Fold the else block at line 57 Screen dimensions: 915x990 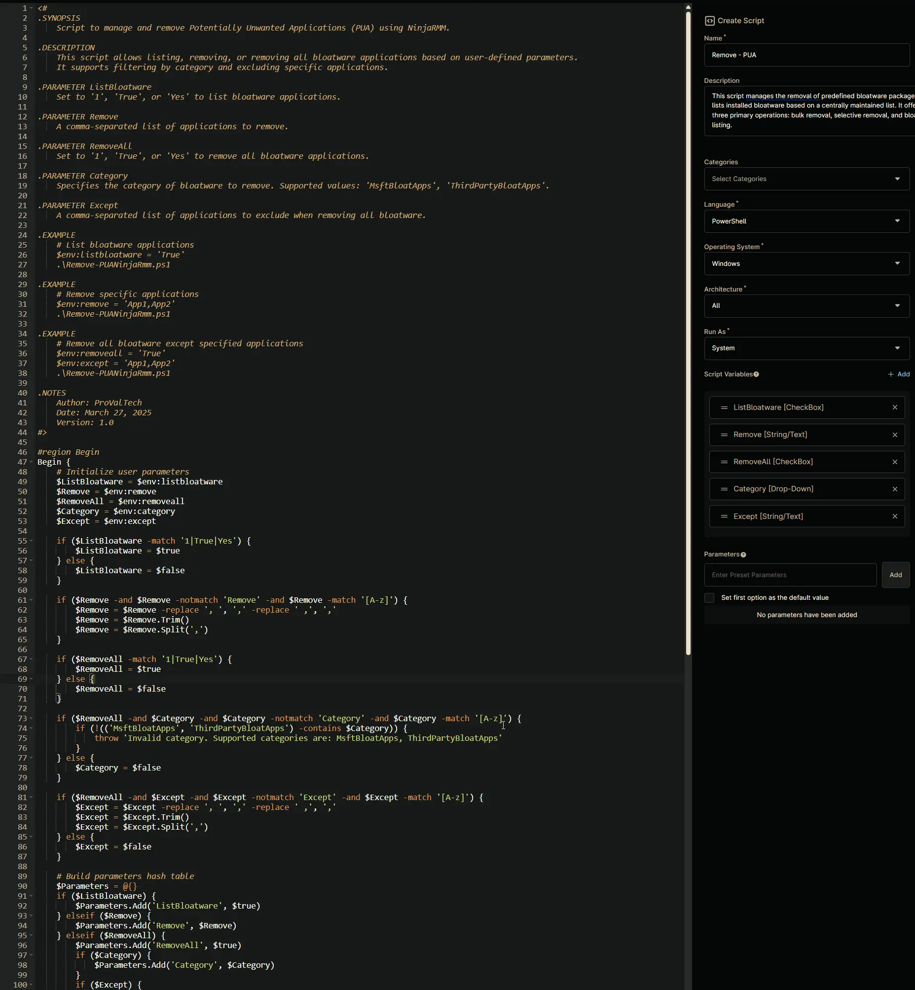32,561
